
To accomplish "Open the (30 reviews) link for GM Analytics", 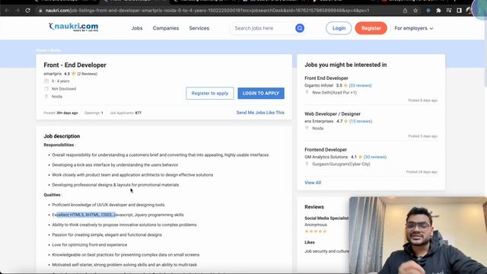I will tap(375, 157).
